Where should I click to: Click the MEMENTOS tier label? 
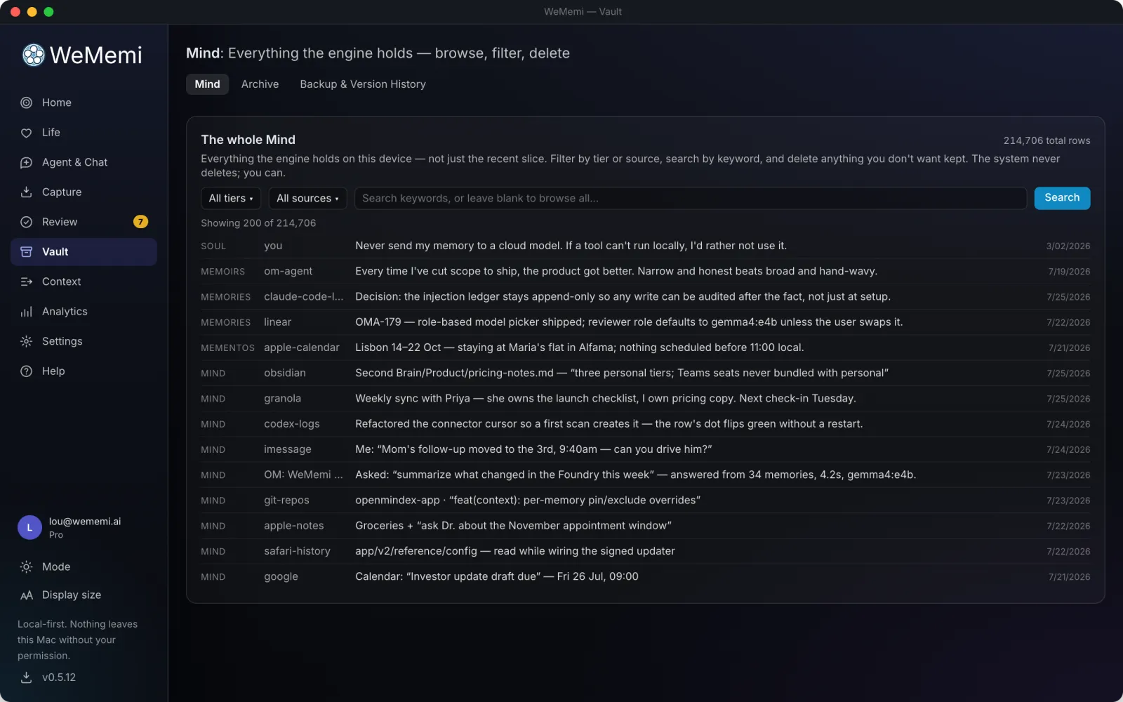[x=227, y=348]
